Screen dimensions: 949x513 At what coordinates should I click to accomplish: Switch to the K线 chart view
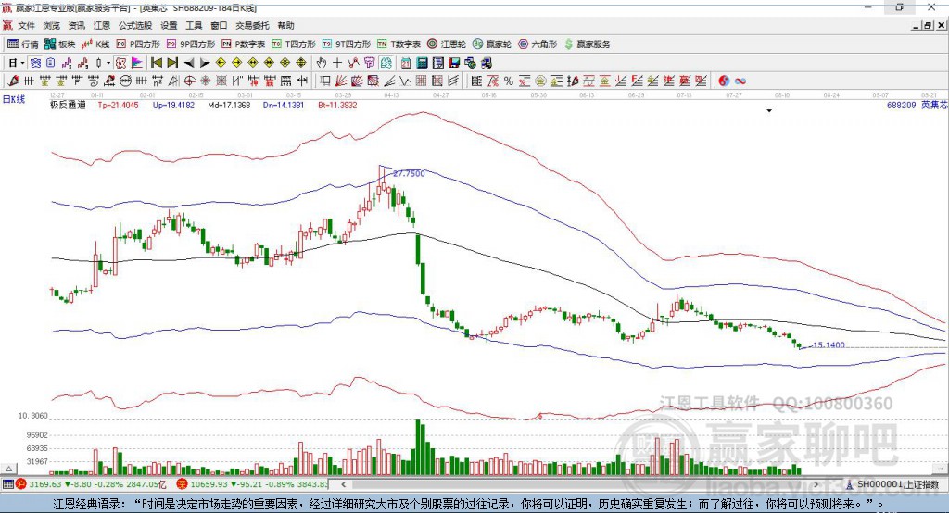tap(95, 44)
